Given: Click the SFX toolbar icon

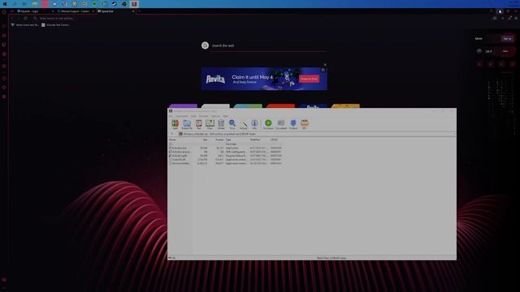Looking at the screenshot, I should point(305,124).
